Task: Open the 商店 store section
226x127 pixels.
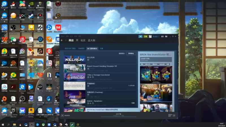Action: pyautogui.click(x=71, y=40)
